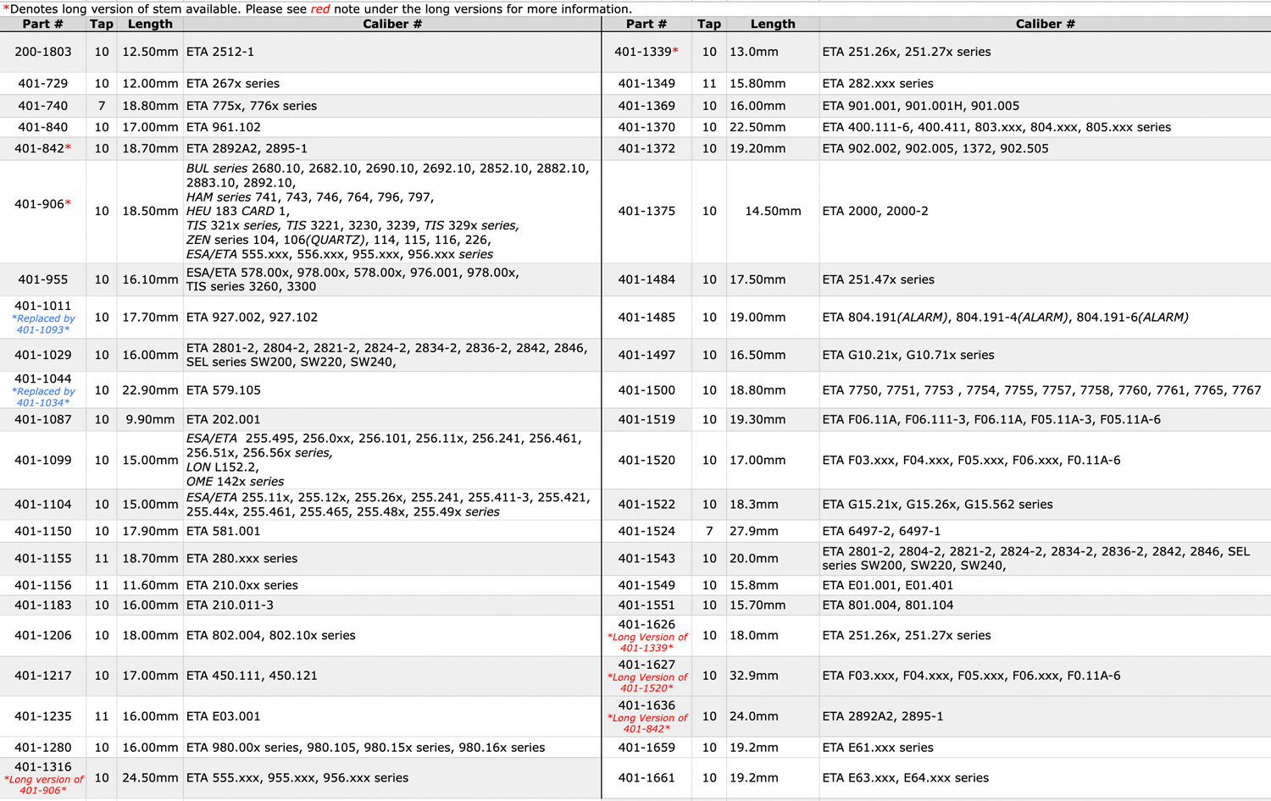
Task: Click part number 401-1280
Action: pyautogui.click(x=43, y=748)
